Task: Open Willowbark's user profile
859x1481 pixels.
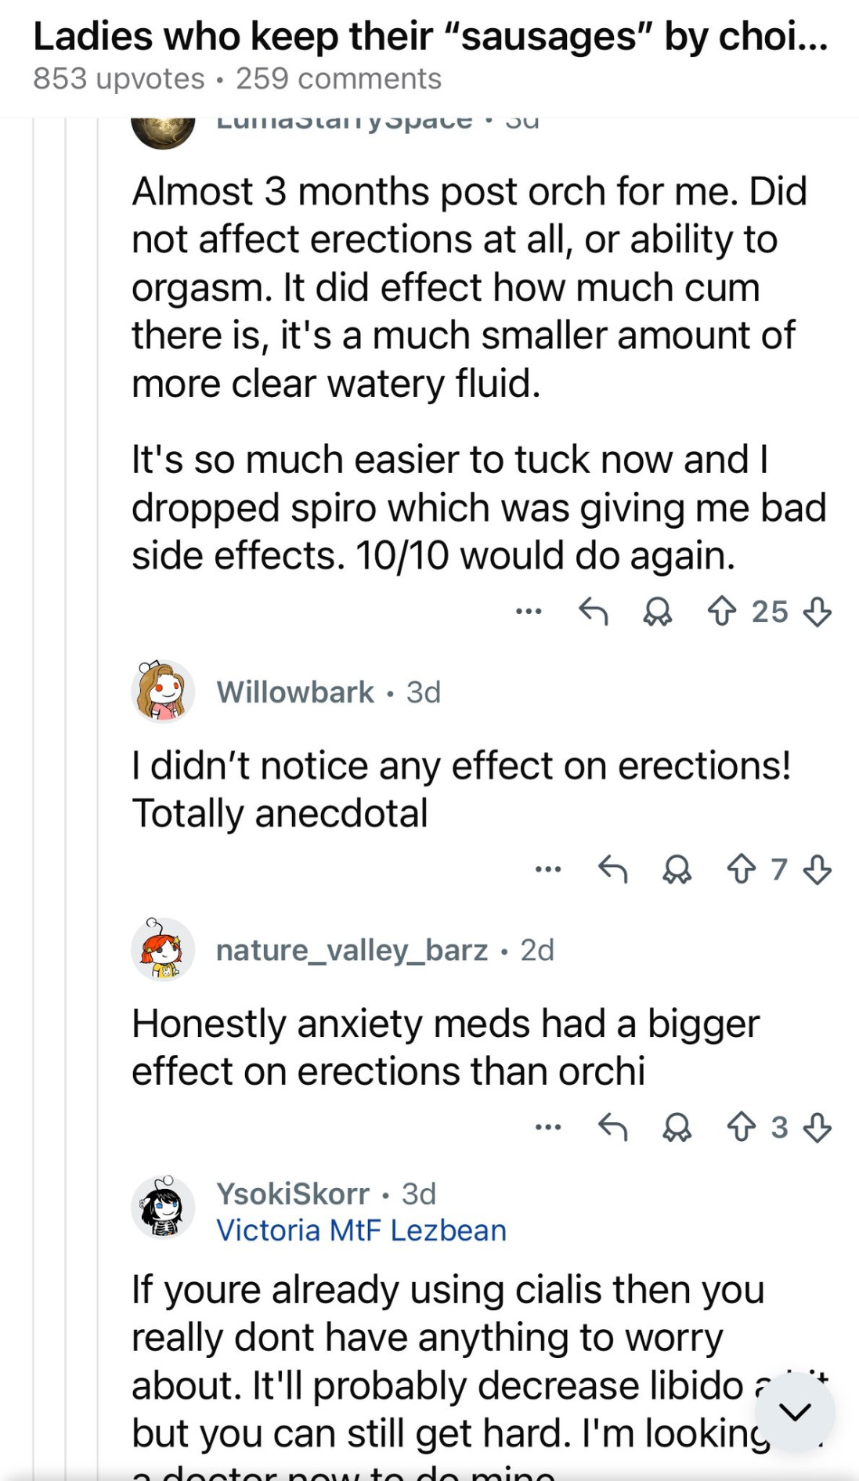Action: 295,692
